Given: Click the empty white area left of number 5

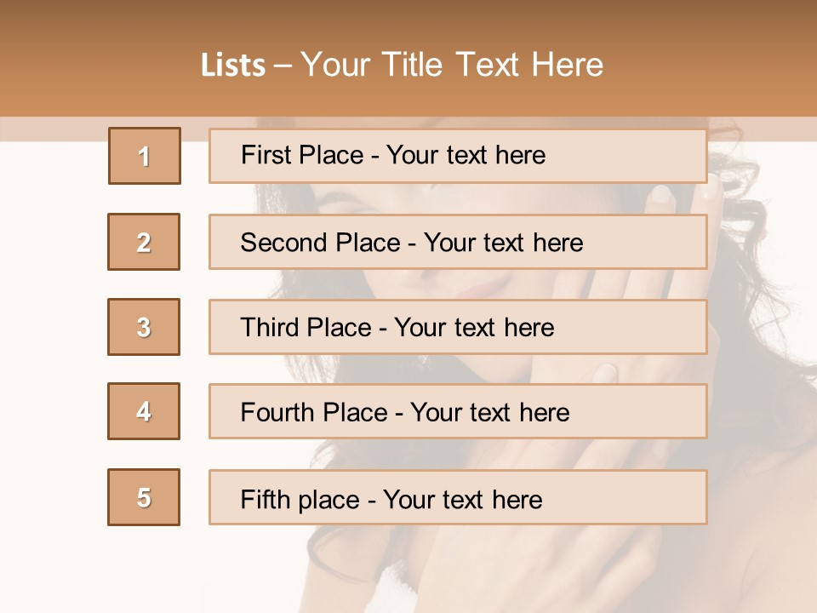Looking at the screenshot, I should tap(51, 498).
